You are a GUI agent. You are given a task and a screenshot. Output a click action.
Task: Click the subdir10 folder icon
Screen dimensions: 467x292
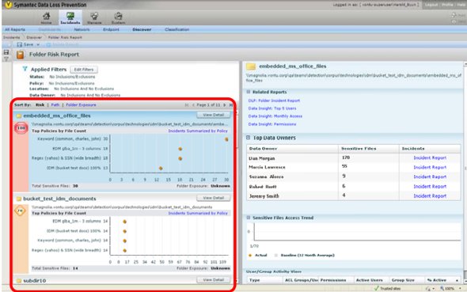(19, 281)
